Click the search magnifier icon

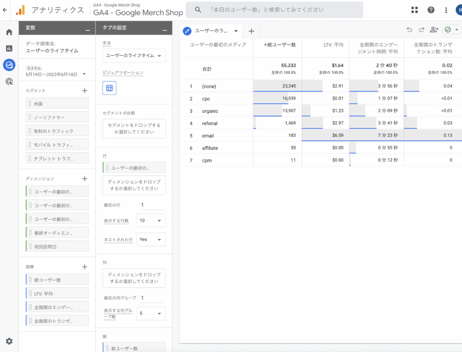(x=198, y=10)
